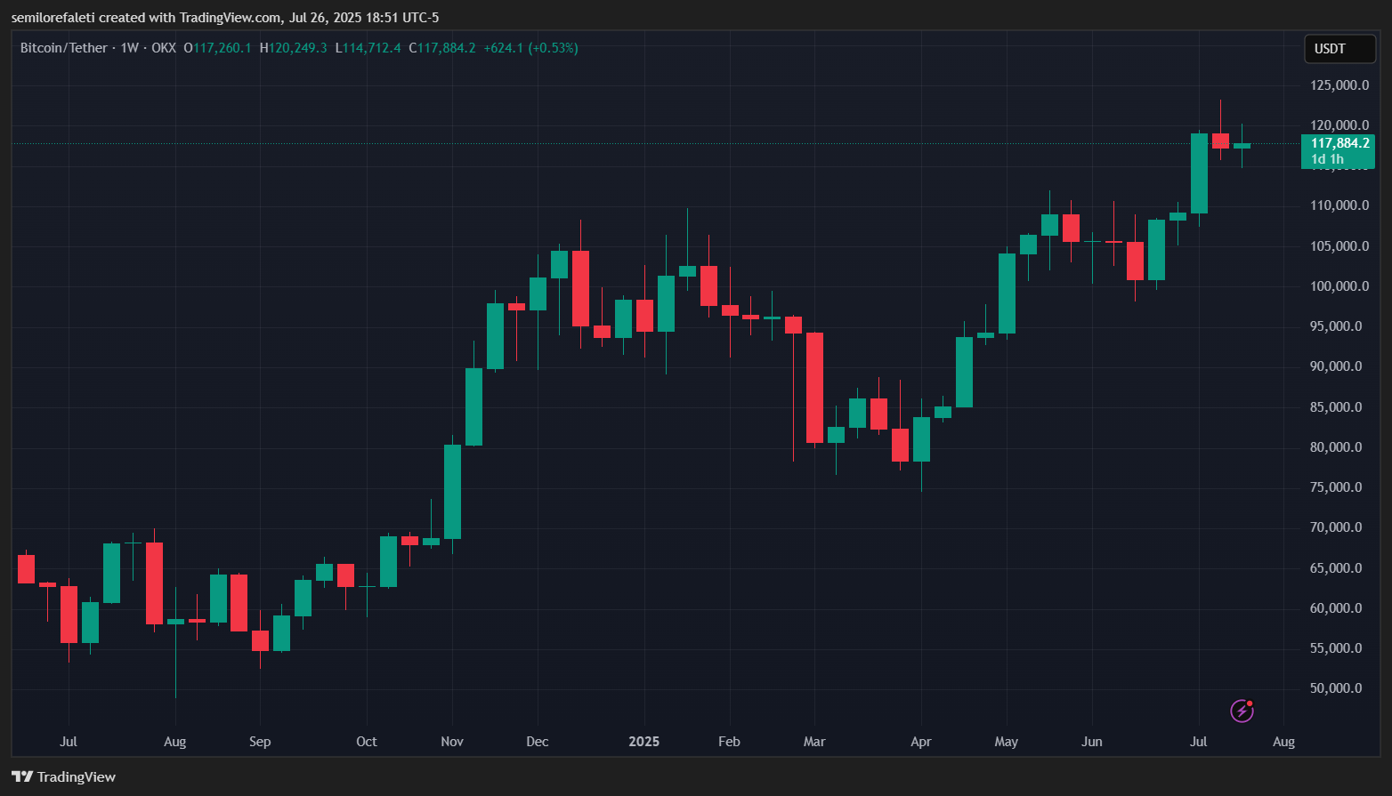Click the 80,000.0 price axis label
The image size is (1392, 796).
[1336, 447]
